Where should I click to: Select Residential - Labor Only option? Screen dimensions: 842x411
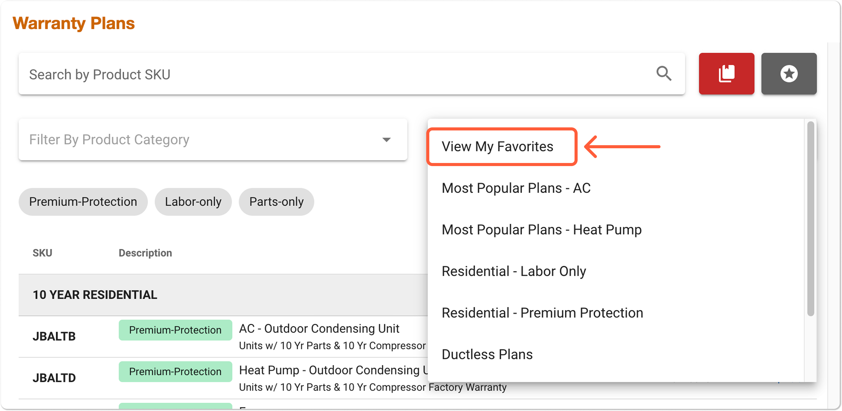pyautogui.click(x=514, y=271)
